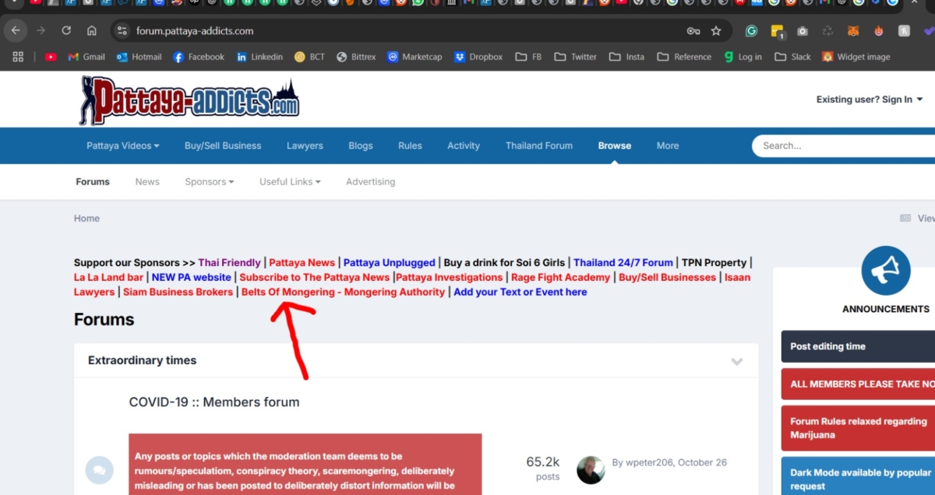Click the Grammarly extension icon
935x495 pixels.
pyautogui.click(x=751, y=31)
